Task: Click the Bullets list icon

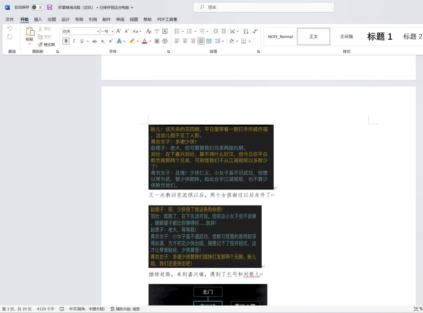Action: click(177, 31)
